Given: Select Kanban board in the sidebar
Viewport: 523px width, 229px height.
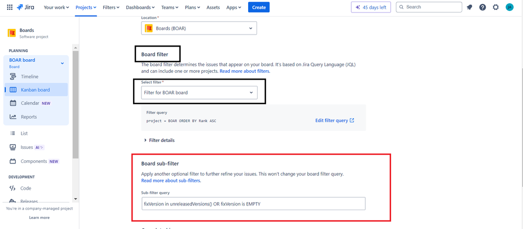Looking at the screenshot, I should click(x=36, y=90).
